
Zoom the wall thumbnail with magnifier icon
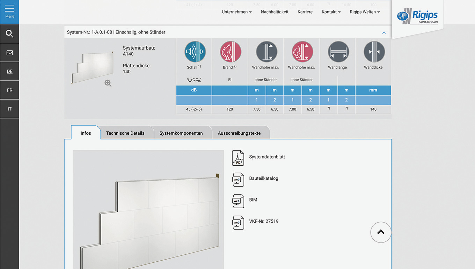click(108, 83)
